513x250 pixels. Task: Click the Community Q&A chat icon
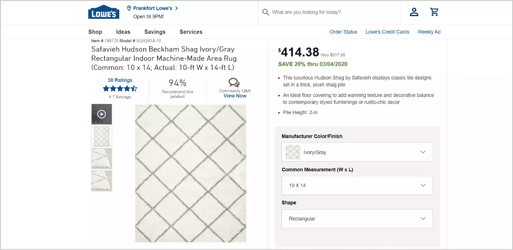(234, 83)
